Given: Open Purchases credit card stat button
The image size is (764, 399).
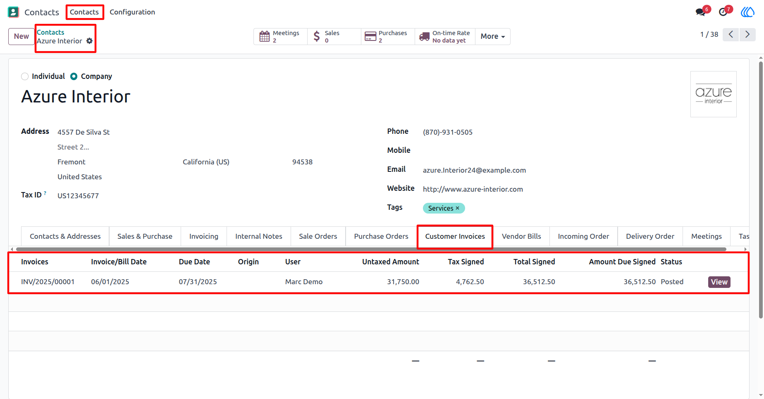Looking at the screenshot, I should click(388, 36).
